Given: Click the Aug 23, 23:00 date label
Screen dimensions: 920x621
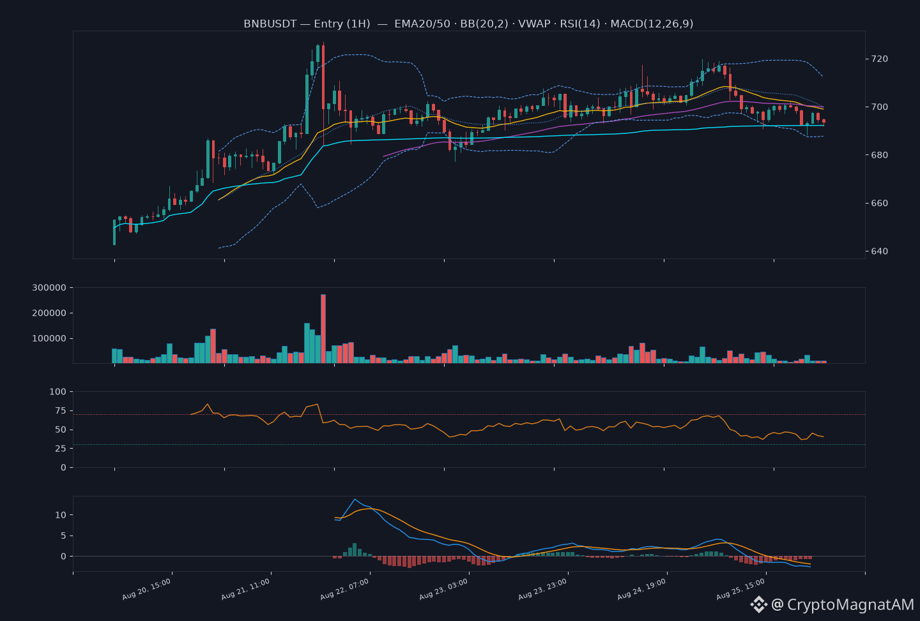Looking at the screenshot, I should [543, 589].
